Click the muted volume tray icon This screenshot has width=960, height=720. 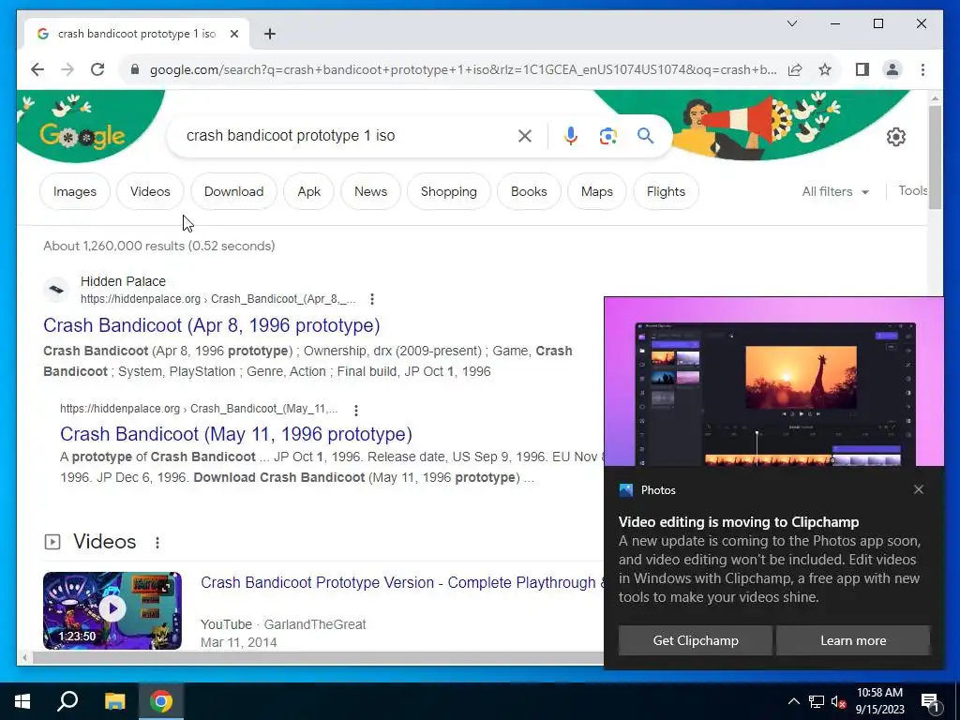coord(839,701)
